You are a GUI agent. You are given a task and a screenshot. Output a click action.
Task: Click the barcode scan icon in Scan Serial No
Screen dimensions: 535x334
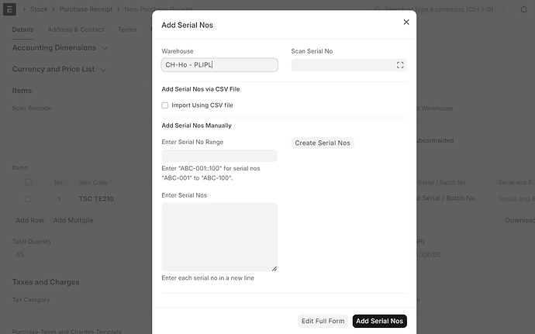pyautogui.click(x=400, y=65)
